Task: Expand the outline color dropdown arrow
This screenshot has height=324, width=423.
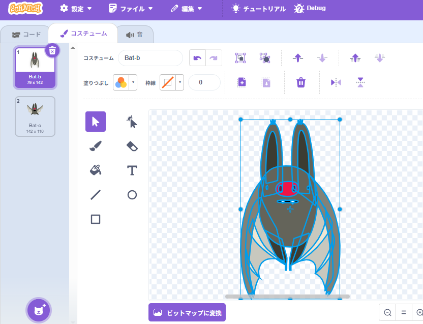Action: (x=180, y=82)
